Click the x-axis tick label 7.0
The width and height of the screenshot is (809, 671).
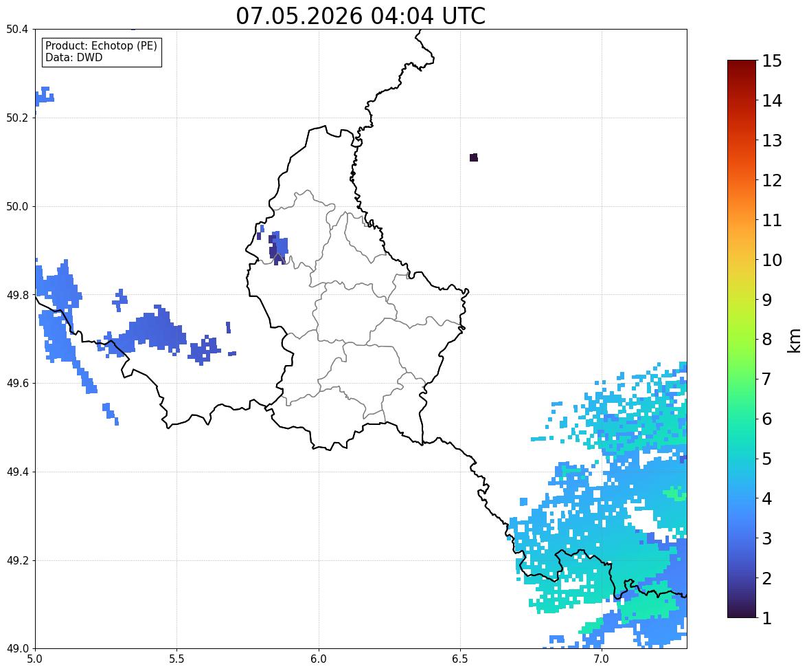[x=601, y=659]
